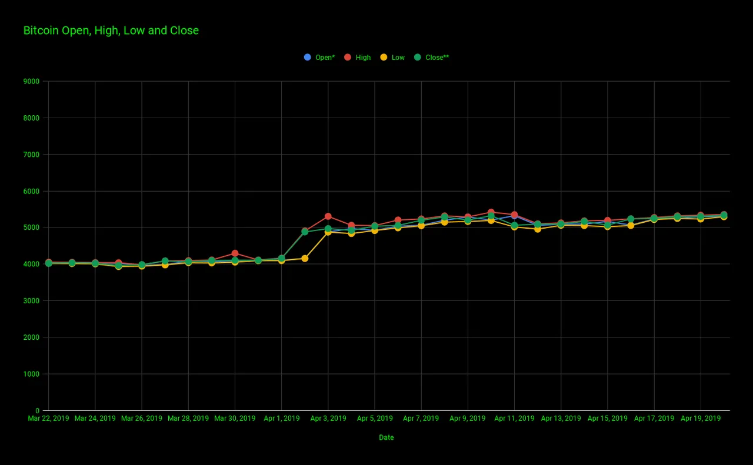Click the chart title "Bitcoin Open, High, Low and Close"
Viewport: 753px width, 465px height.
[111, 31]
